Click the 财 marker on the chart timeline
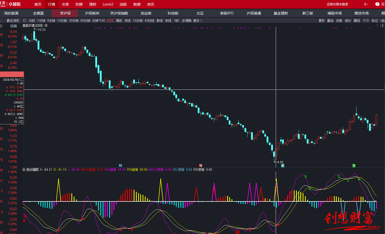Viewport: 385px width, 234px height. [120, 166]
